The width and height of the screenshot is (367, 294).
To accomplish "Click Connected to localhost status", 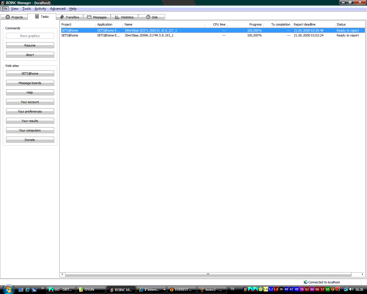I will pyautogui.click(x=322, y=282).
